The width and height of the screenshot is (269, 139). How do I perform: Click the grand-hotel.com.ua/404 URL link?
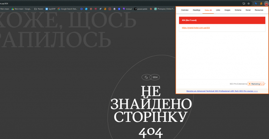click(196, 28)
